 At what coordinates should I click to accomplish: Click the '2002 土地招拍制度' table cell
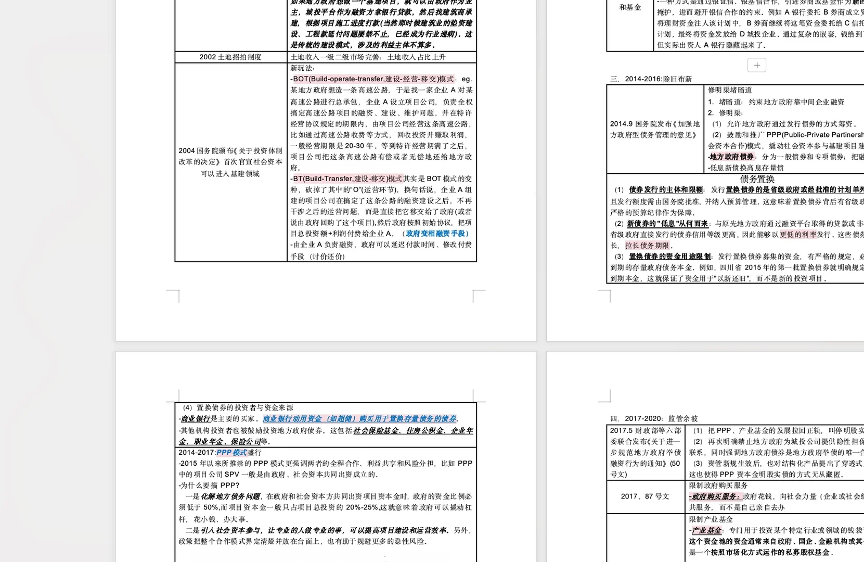[230, 57]
